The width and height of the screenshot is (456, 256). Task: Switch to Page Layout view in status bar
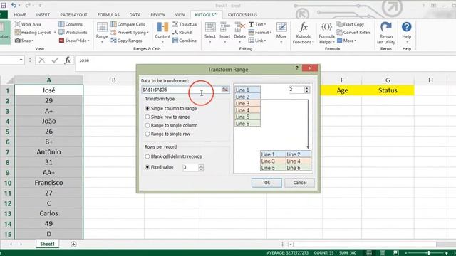coord(383,253)
